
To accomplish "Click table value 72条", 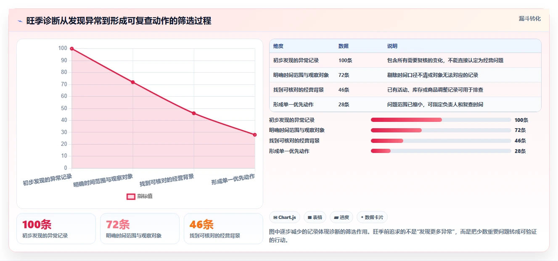I will pyautogui.click(x=344, y=75).
